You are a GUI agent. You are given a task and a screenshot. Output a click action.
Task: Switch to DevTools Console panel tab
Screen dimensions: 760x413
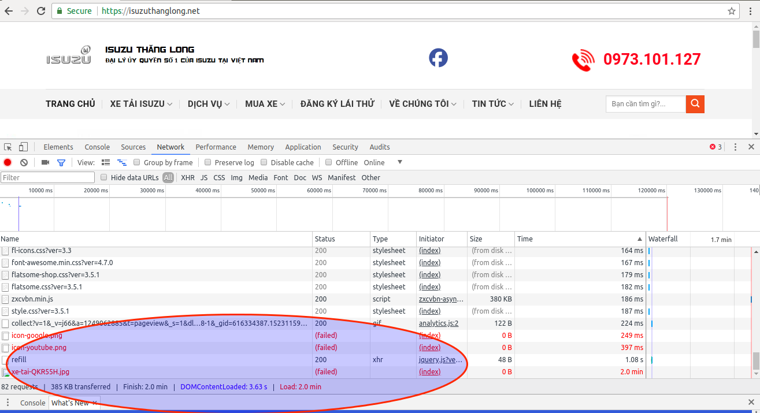tap(97, 147)
